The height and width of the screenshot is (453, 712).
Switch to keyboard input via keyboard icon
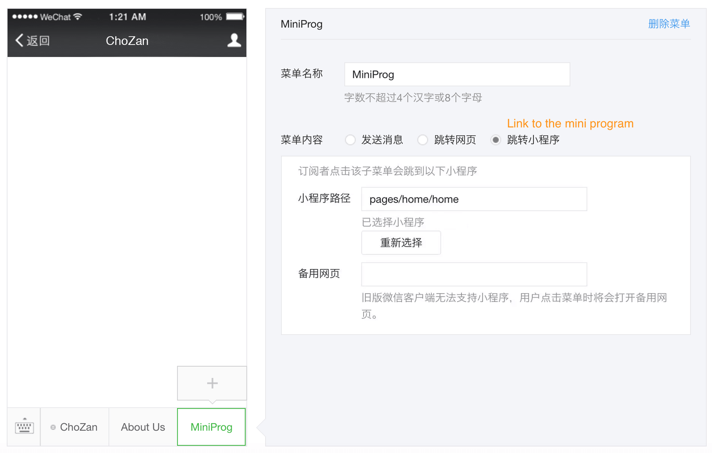pos(24,427)
